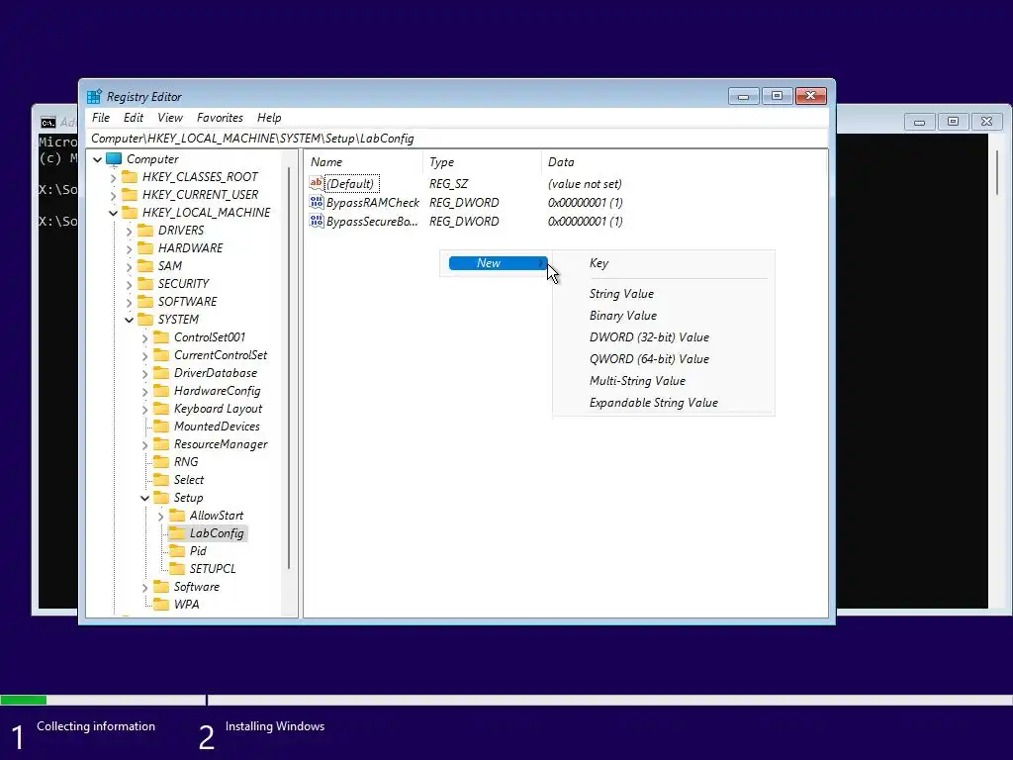This screenshot has height=760, width=1013.
Task: Click the string icon of the (Default) value
Action: point(316,183)
